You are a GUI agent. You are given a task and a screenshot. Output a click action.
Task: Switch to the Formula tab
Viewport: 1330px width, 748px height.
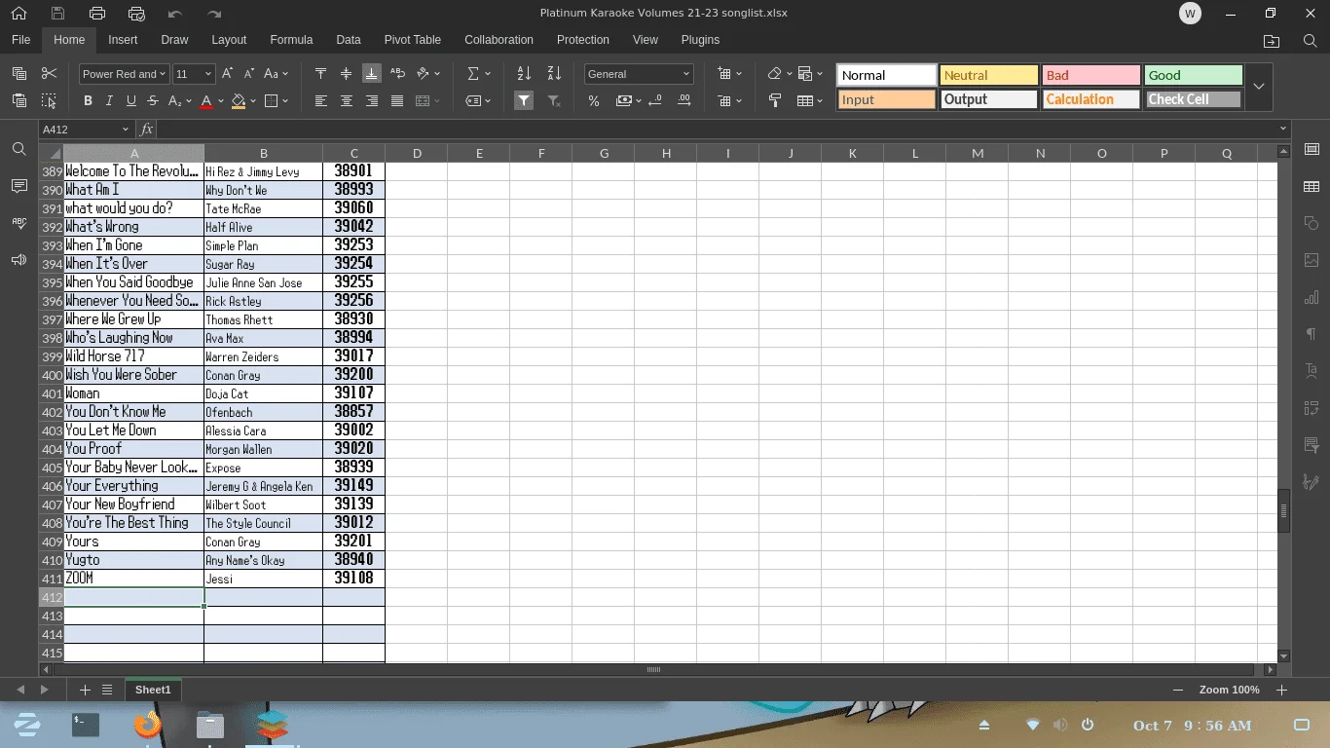point(291,40)
